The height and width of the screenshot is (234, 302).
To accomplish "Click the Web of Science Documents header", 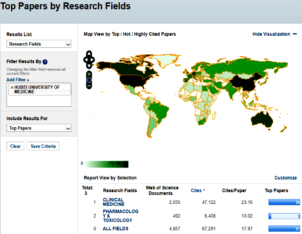I will click(162, 190).
